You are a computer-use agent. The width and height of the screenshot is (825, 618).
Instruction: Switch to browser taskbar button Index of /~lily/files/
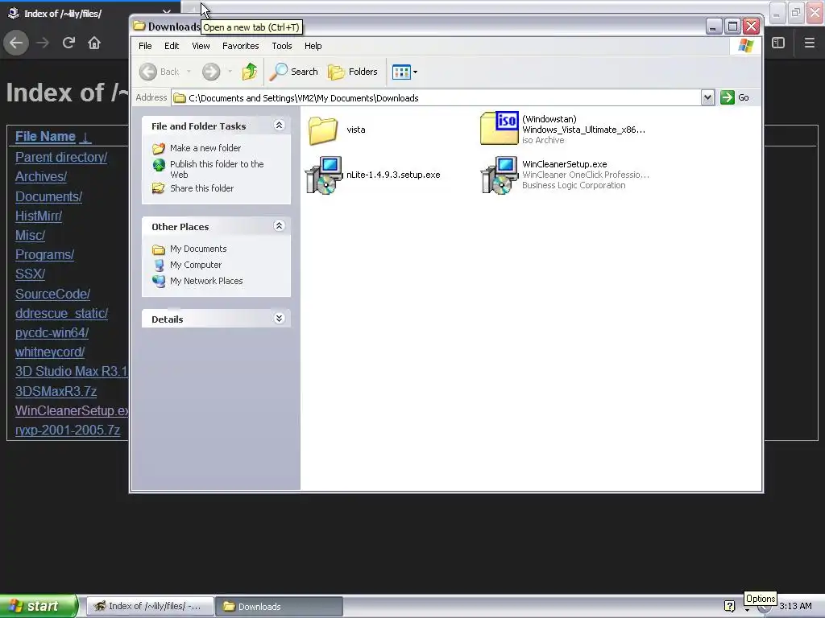[x=150, y=607]
